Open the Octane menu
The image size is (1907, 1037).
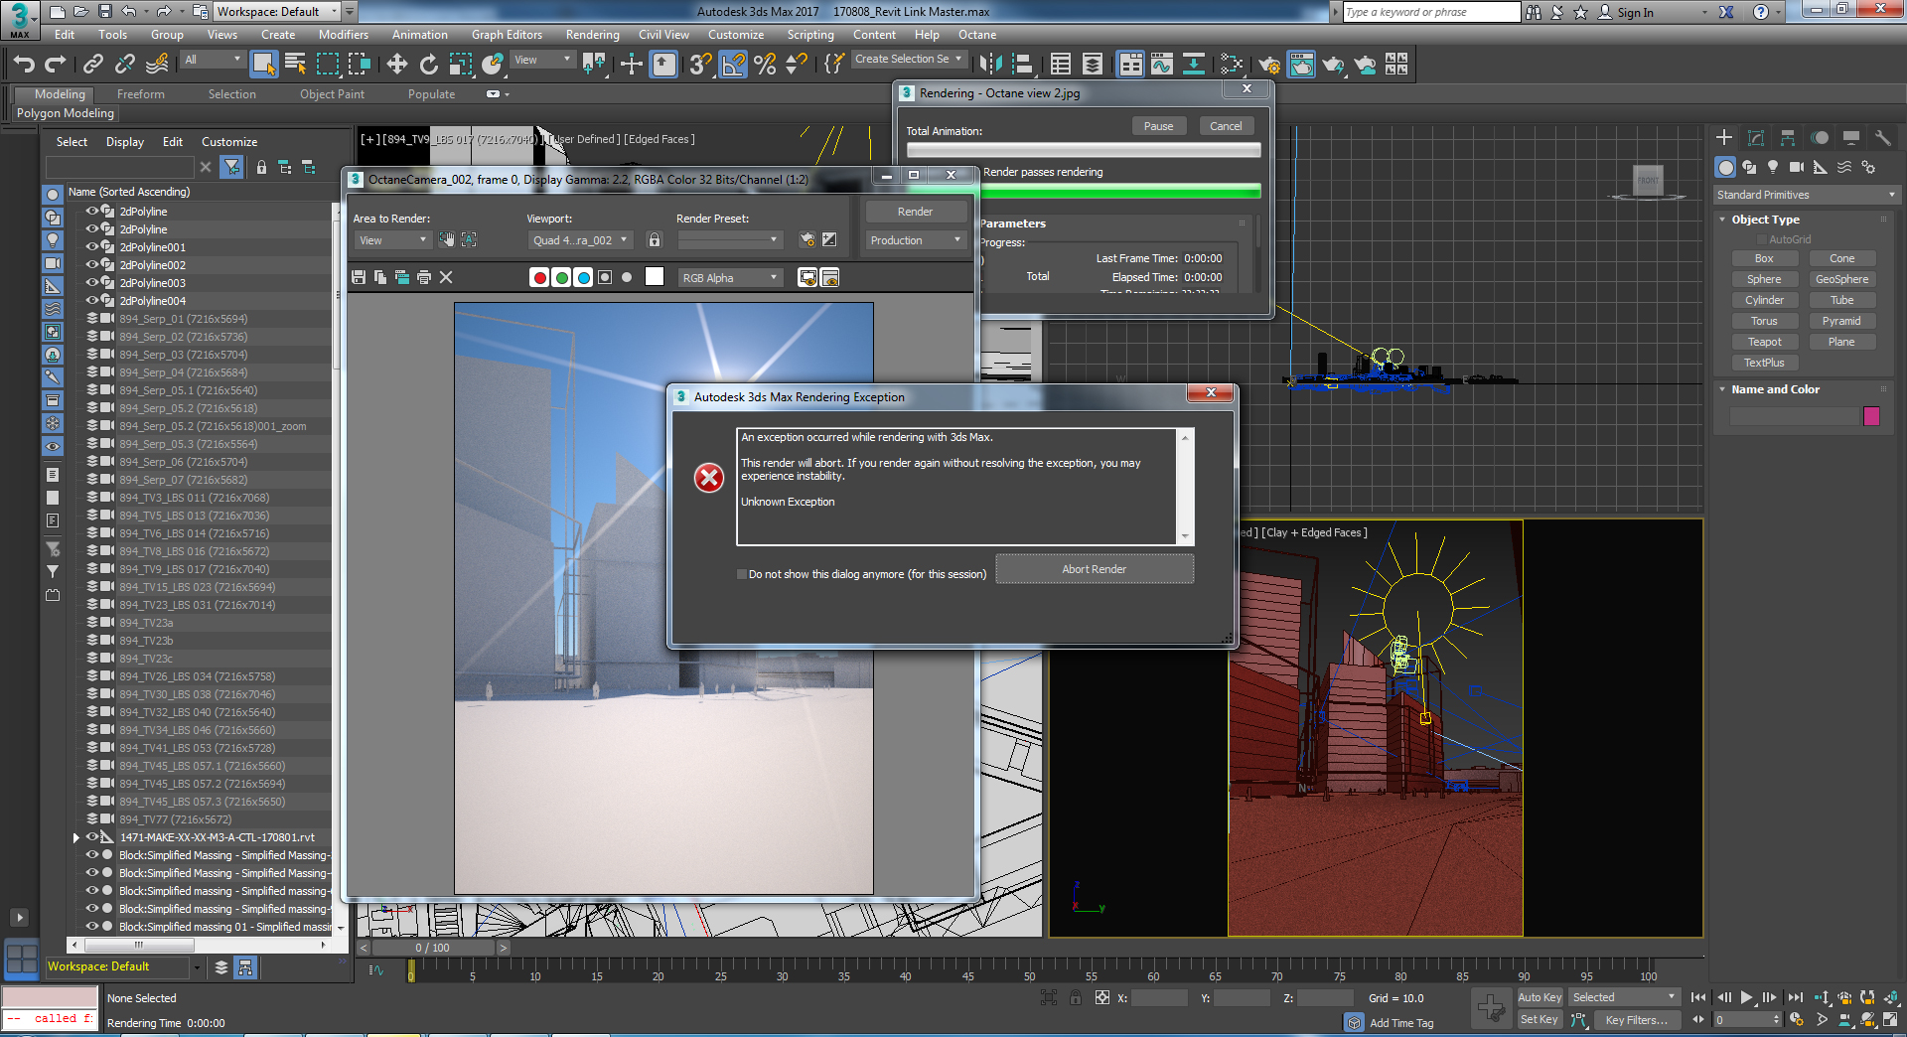(x=977, y=35)
